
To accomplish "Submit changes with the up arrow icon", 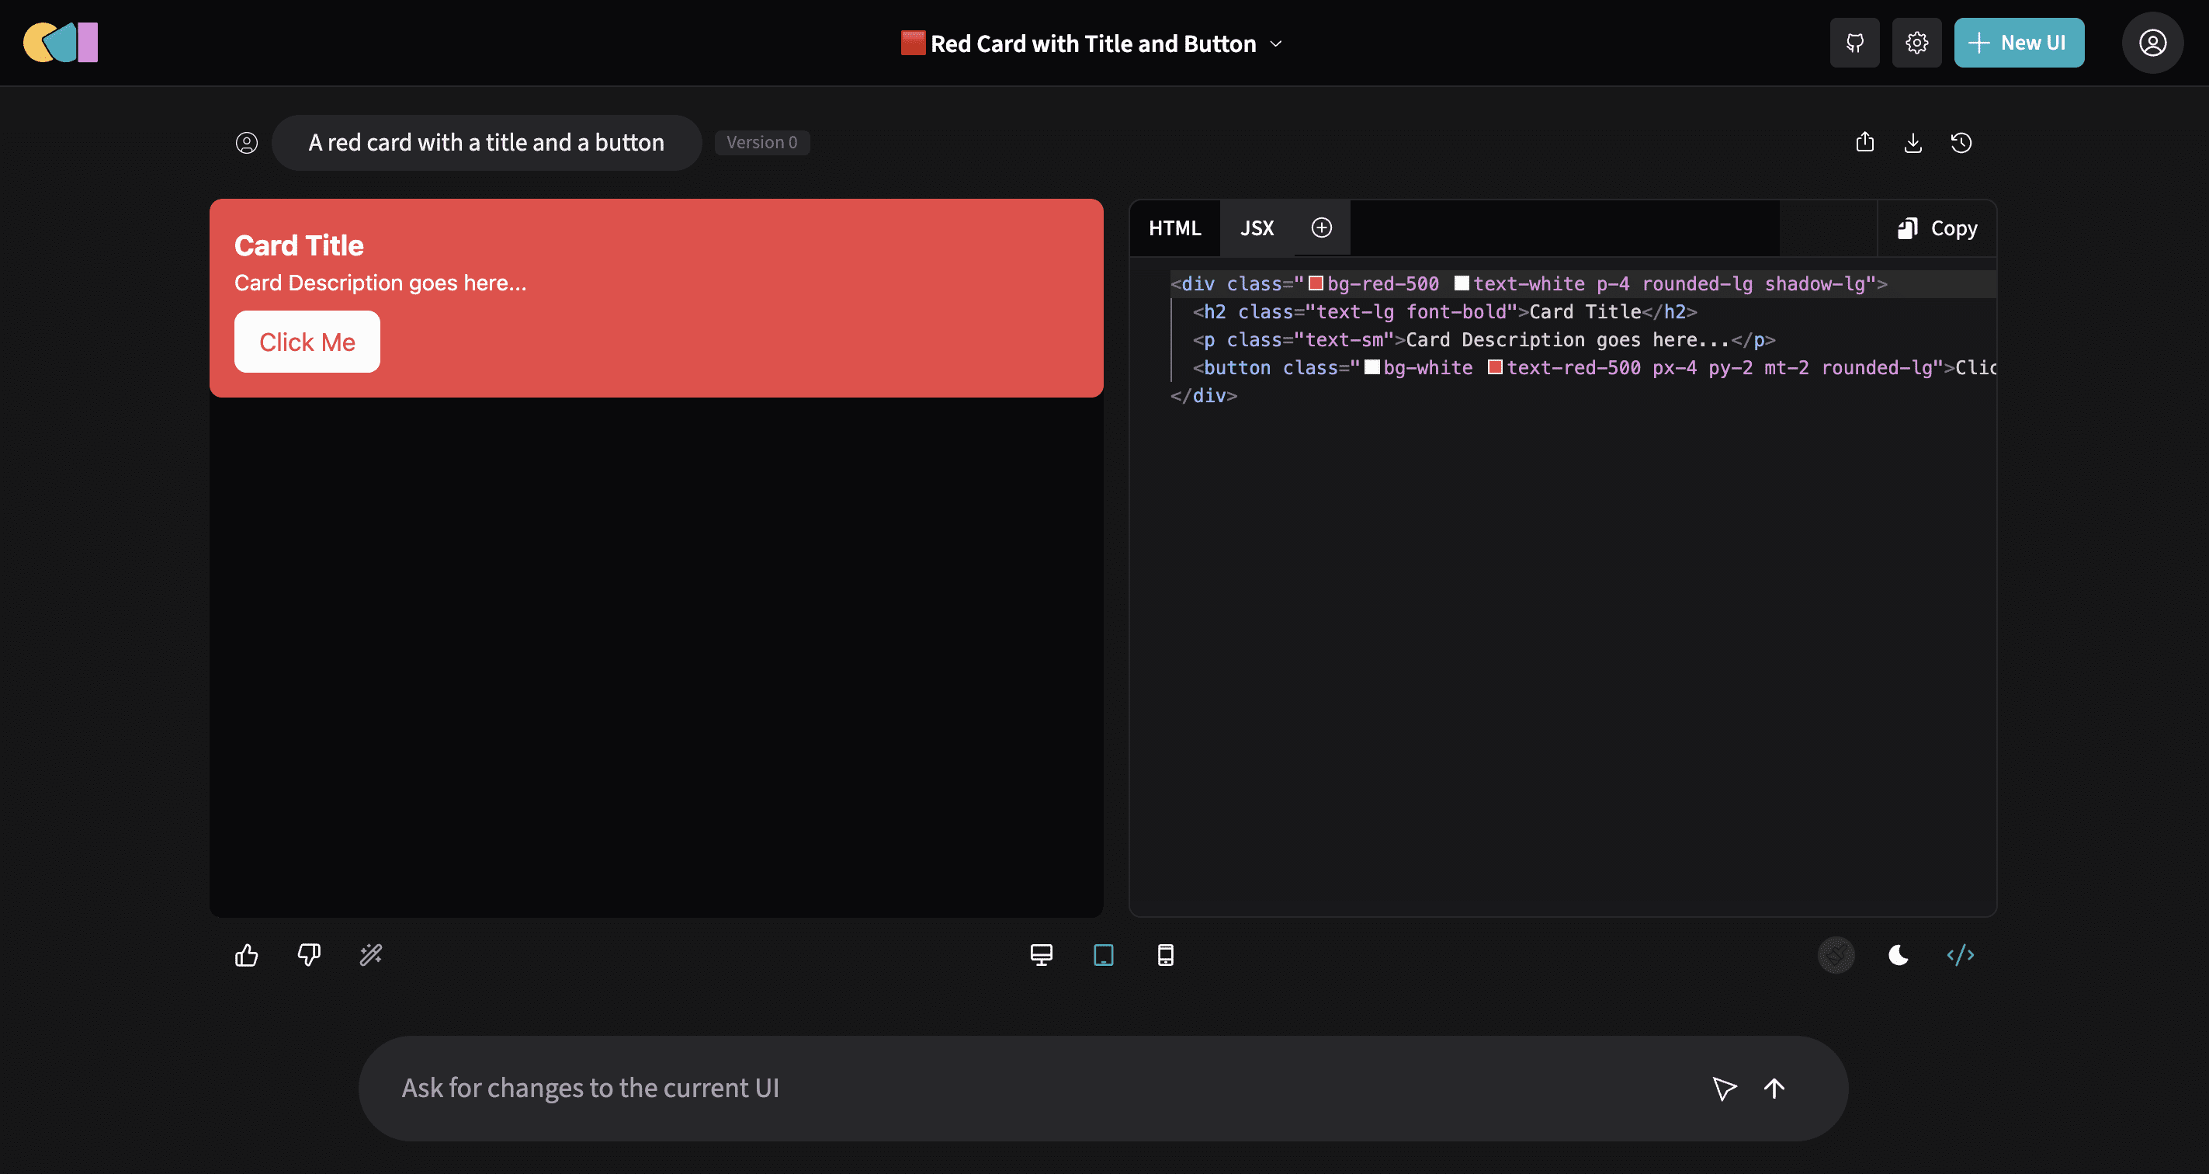I will [1774, 1089].
